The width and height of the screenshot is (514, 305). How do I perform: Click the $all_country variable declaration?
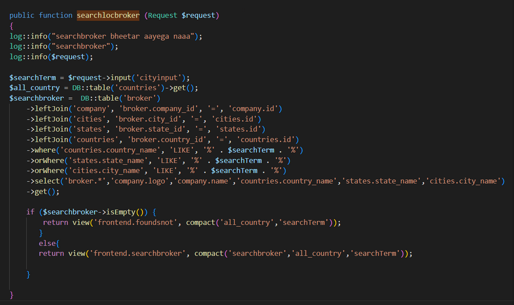(x=34, y=88)
